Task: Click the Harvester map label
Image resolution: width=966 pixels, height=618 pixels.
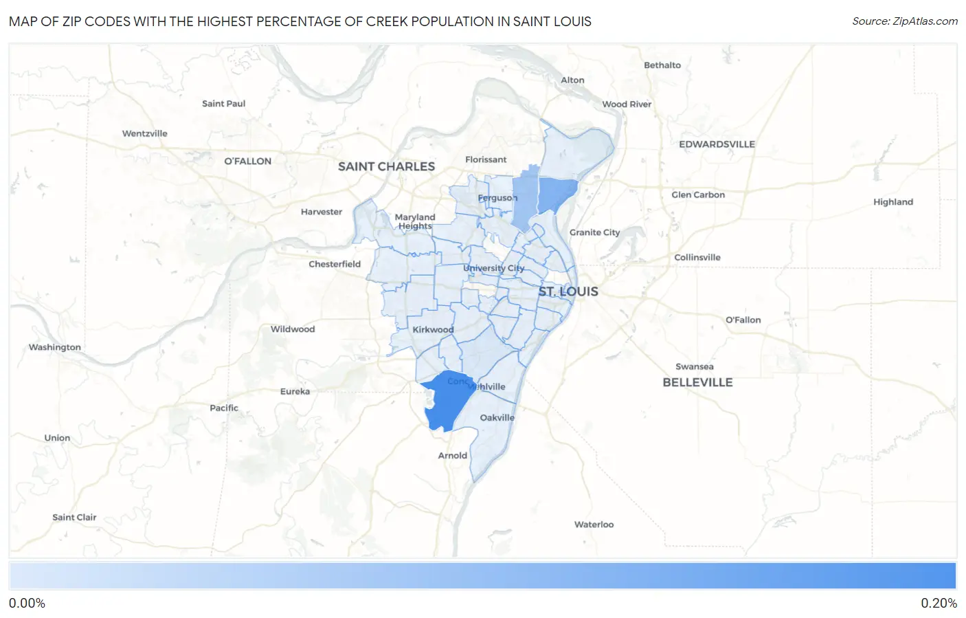Action: click(x=322, y=212)
